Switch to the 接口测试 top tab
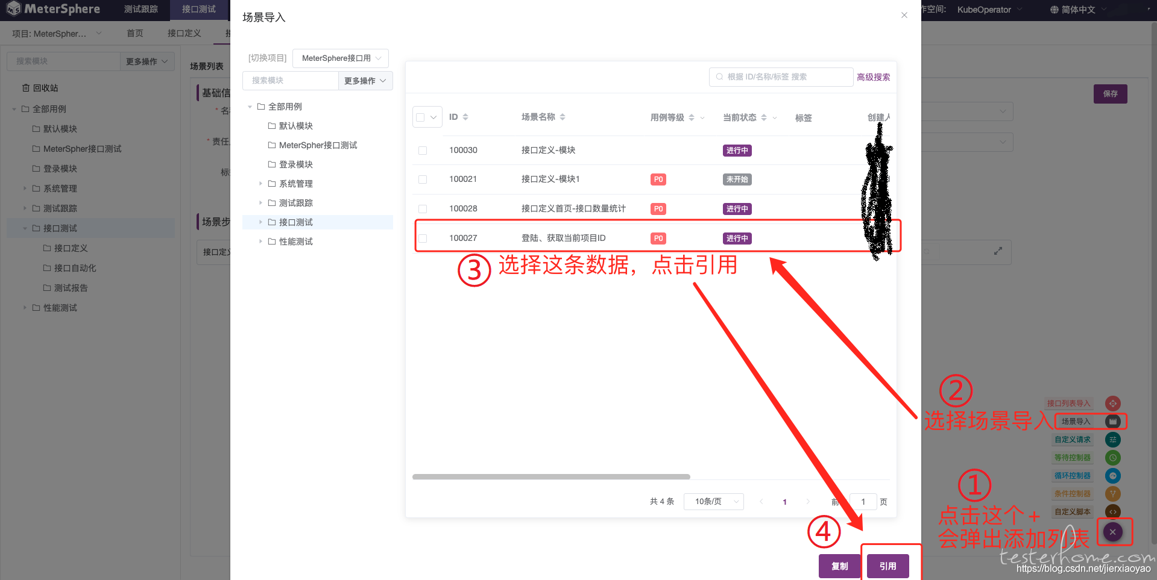This screenshot has height=580, width=1157. pyautogui.click(x=199, y=9)
